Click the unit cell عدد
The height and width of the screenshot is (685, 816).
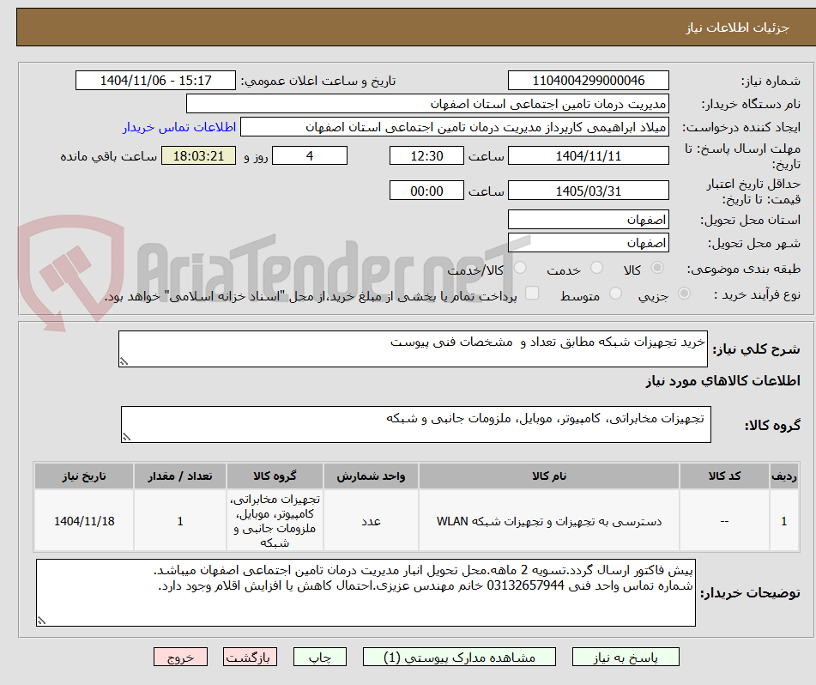[x=371, y=521]
